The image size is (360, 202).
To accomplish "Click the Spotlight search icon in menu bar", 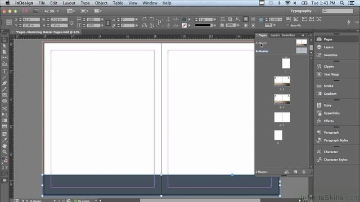I will click(342, 3).
